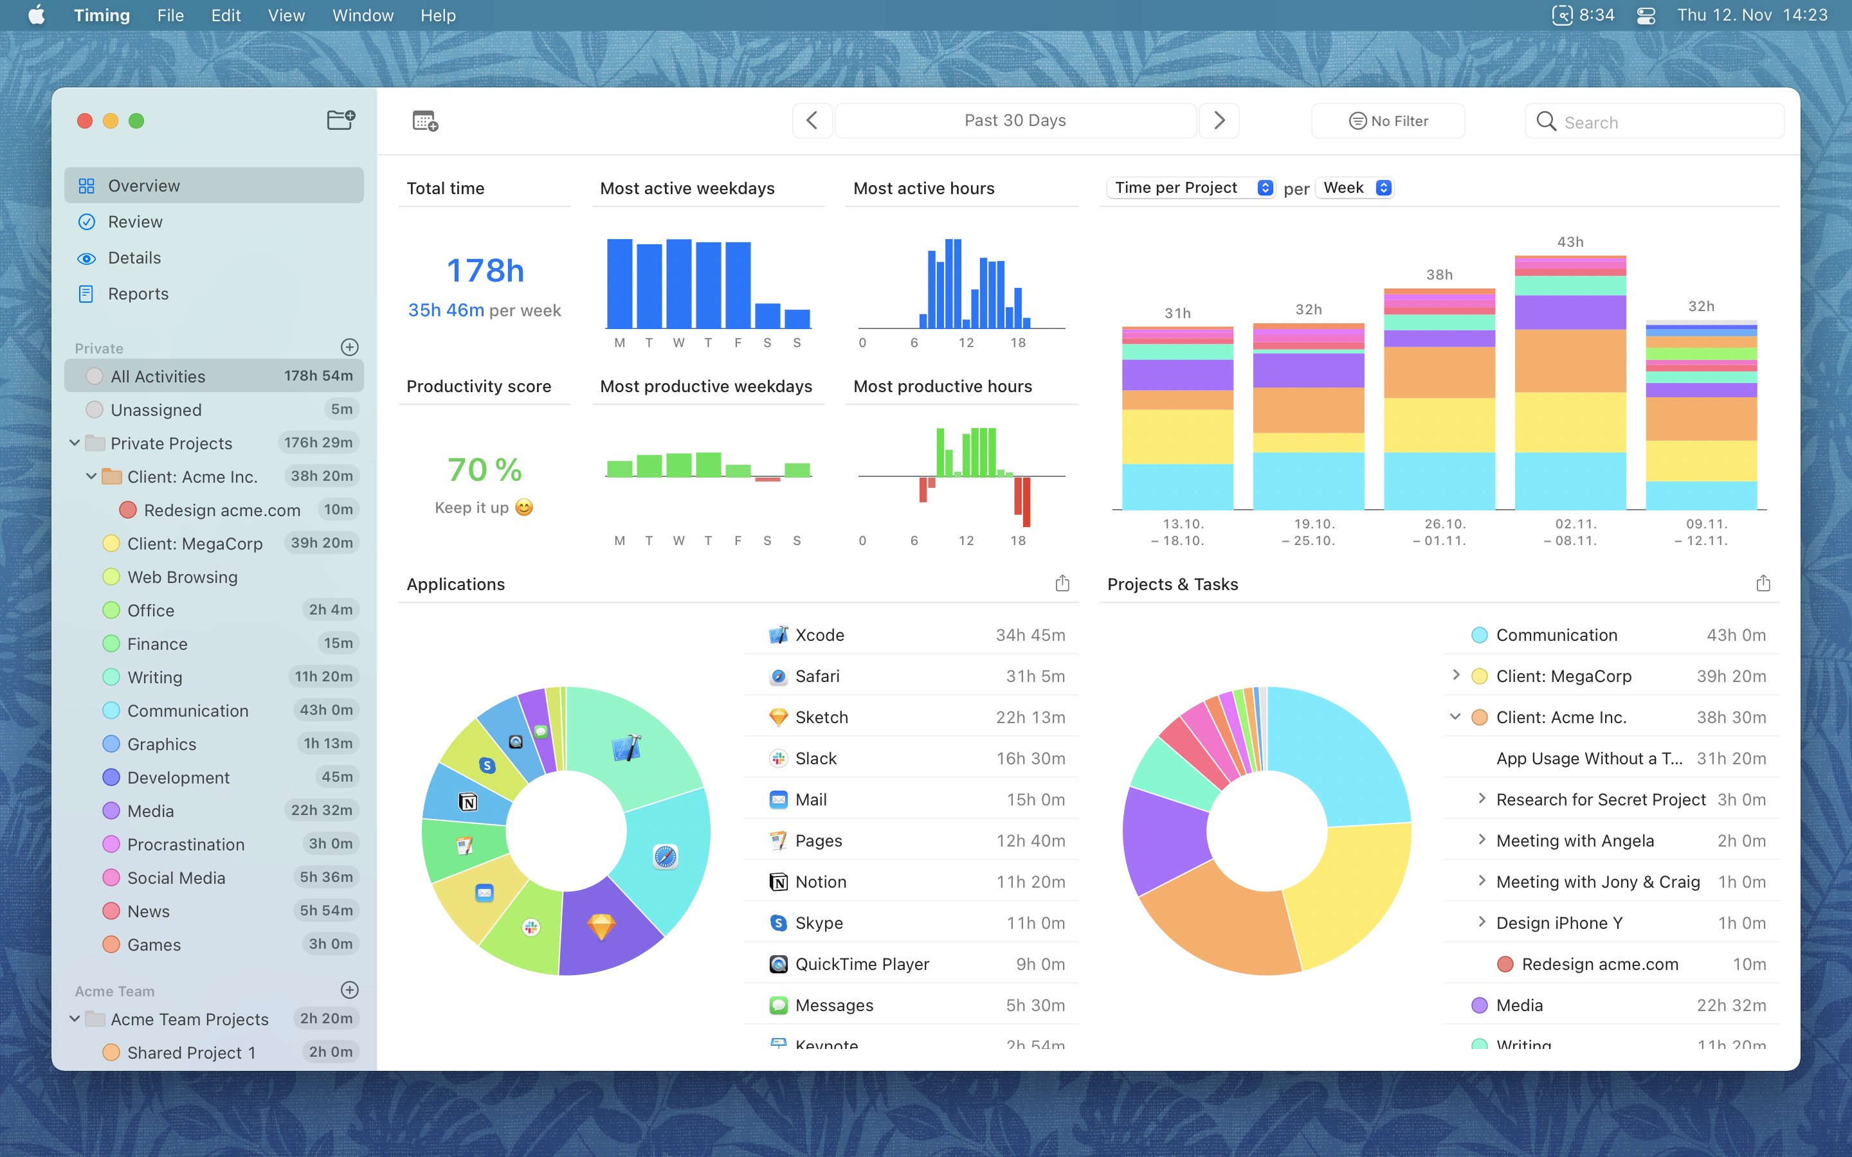
Task: Click the calendar/schedule view icon top-left toolbar
Action: [425, 120]
